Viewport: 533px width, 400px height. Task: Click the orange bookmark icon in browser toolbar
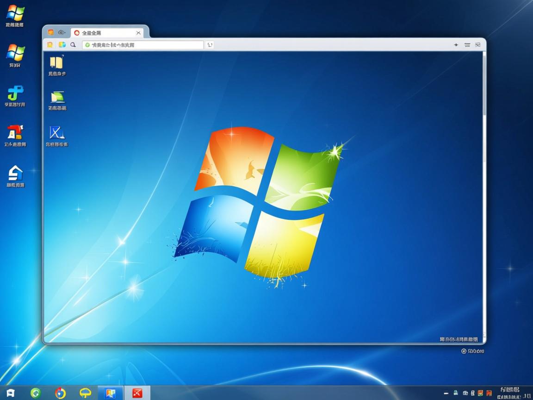click(x=50, y=45)
